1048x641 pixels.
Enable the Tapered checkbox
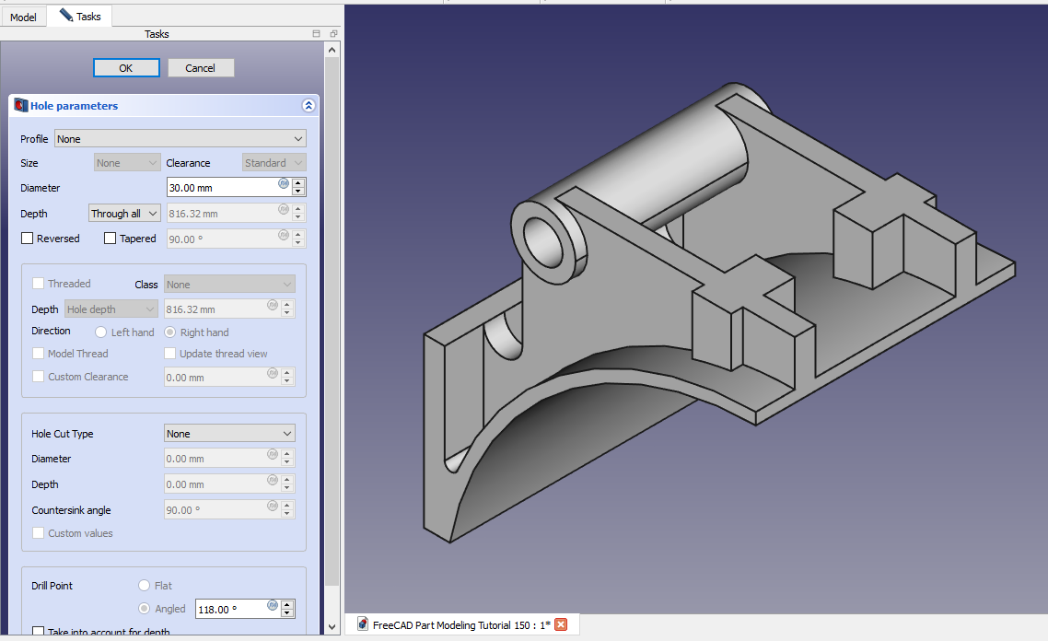pos(111,239)
